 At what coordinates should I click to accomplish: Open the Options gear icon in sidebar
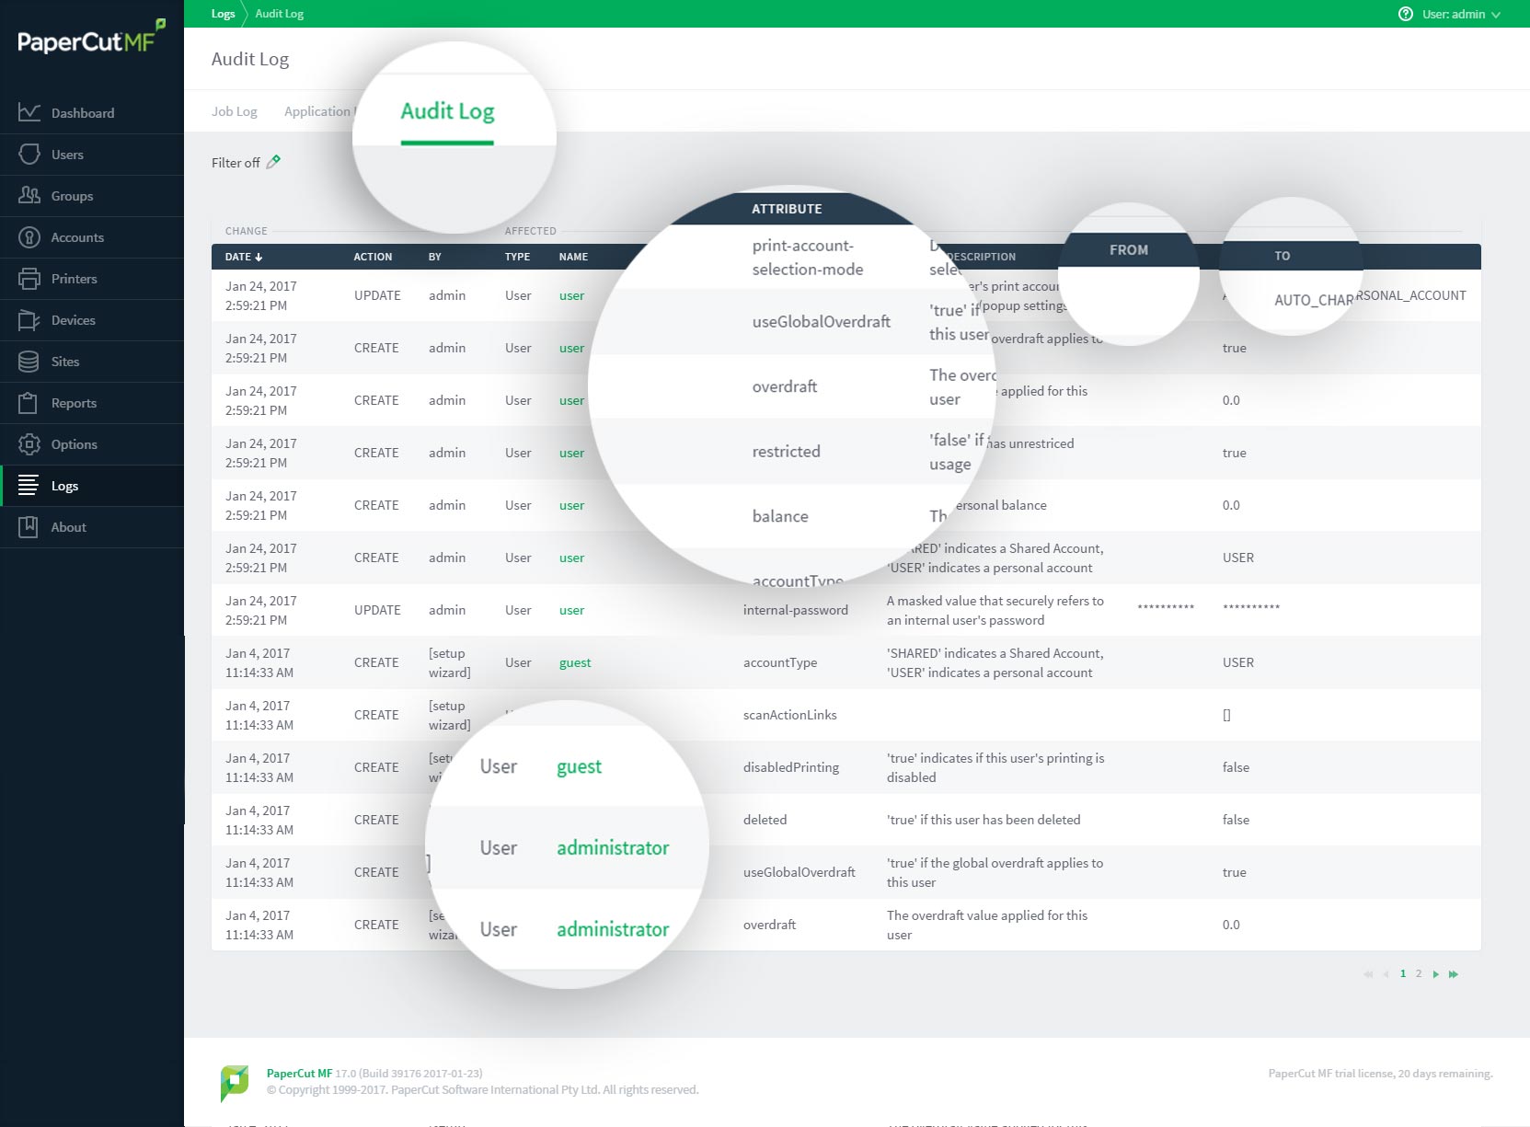coord(29,444)
